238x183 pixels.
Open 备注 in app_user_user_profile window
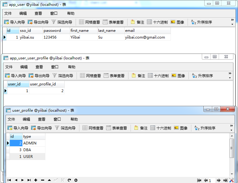click(138, 76)
